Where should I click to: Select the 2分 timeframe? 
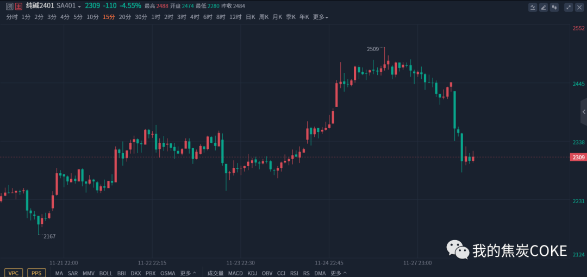(x=39, y=17)
